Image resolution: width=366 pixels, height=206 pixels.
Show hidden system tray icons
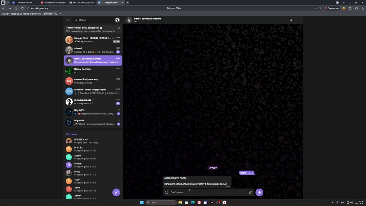click(333, 203)
